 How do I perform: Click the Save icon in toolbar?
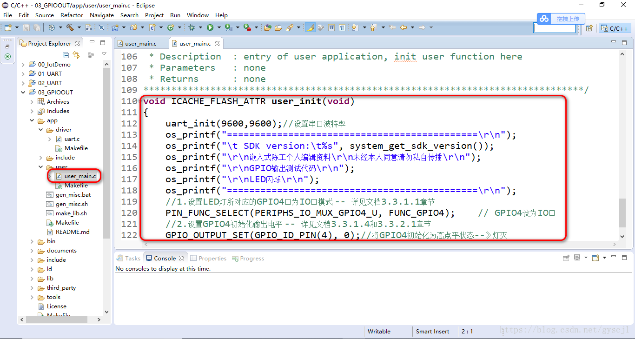click(x=26, y=27)
